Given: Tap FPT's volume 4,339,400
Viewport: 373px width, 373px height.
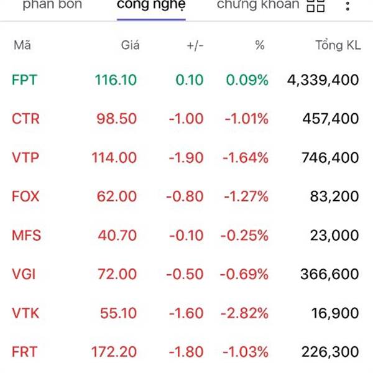Looking at the screenshot, I should coord(323,80).
